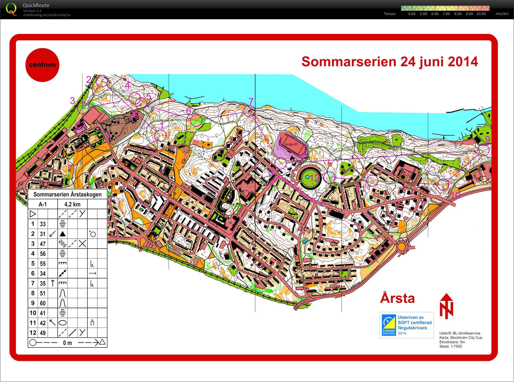Click control circle 4 on the map
This screenshot has width=514, height=382.
point(135,98)
